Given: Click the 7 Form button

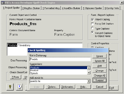Looking at the screenshot, I should [15, 77].
